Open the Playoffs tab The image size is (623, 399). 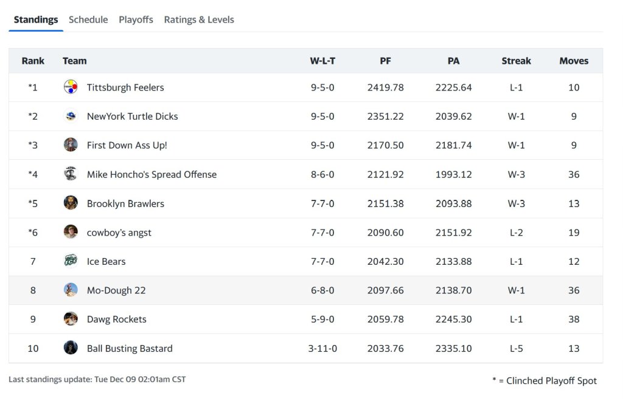point(136,19)
